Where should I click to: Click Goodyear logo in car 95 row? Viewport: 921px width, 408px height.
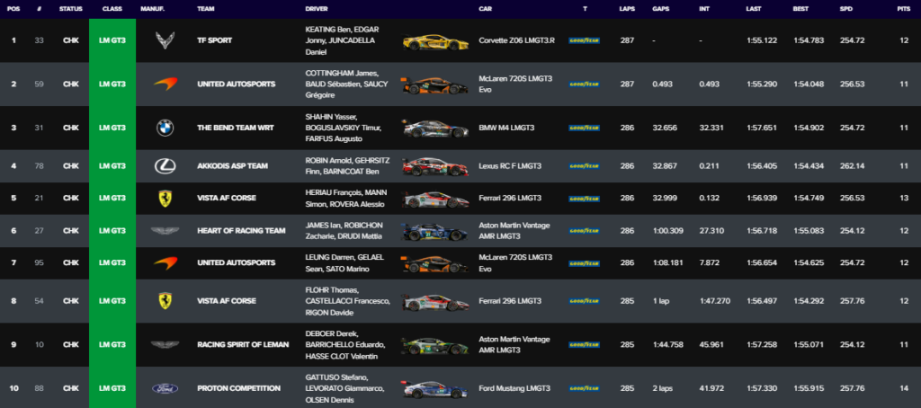click(x=584, y=263)
